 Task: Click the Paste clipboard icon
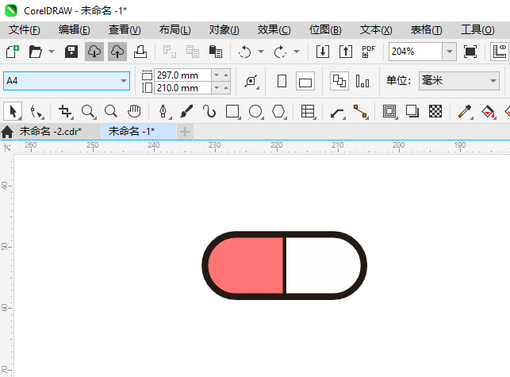[215, 52]
